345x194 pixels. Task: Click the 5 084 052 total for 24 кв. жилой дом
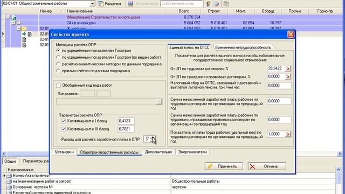coord(192,23)
